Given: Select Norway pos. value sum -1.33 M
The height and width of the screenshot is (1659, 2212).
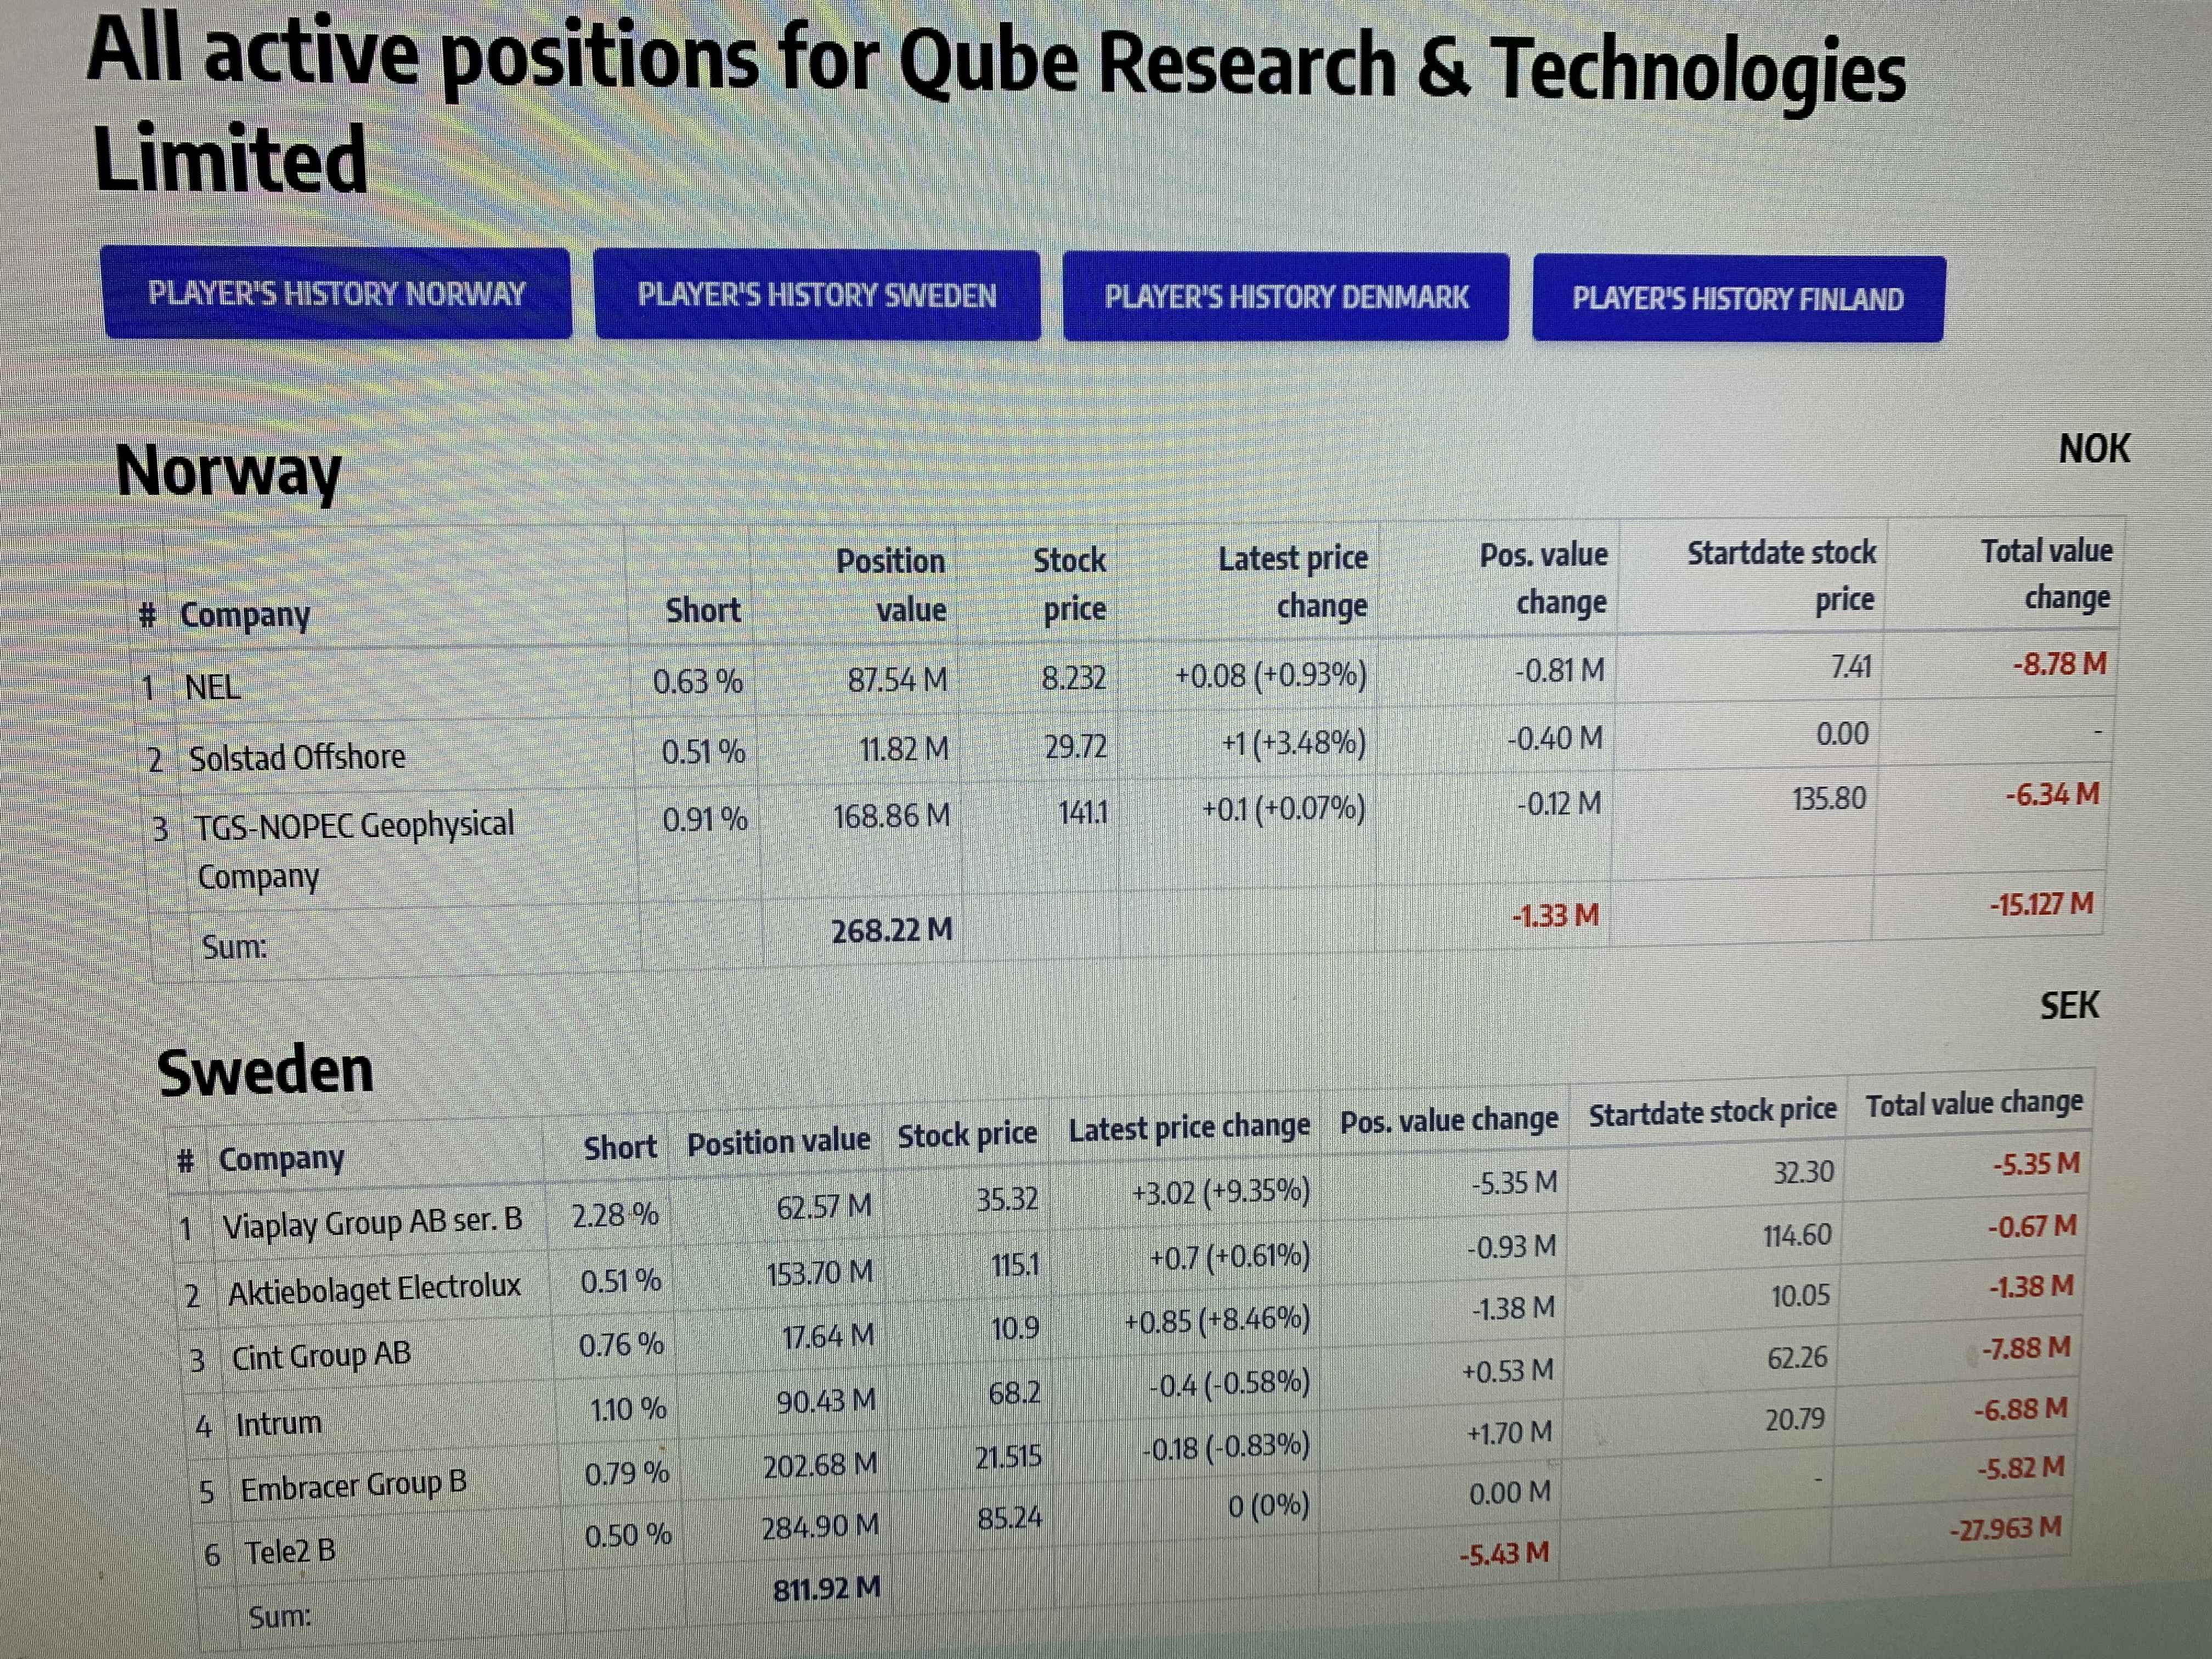Looking at the screenshot, I should pos(1555,915).
